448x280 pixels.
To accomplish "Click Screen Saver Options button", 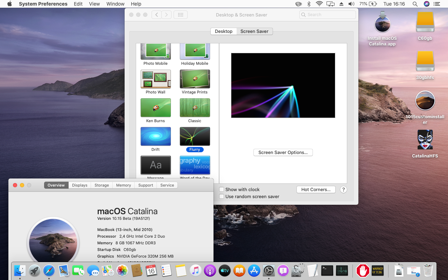I will click(x=283, y=153).
